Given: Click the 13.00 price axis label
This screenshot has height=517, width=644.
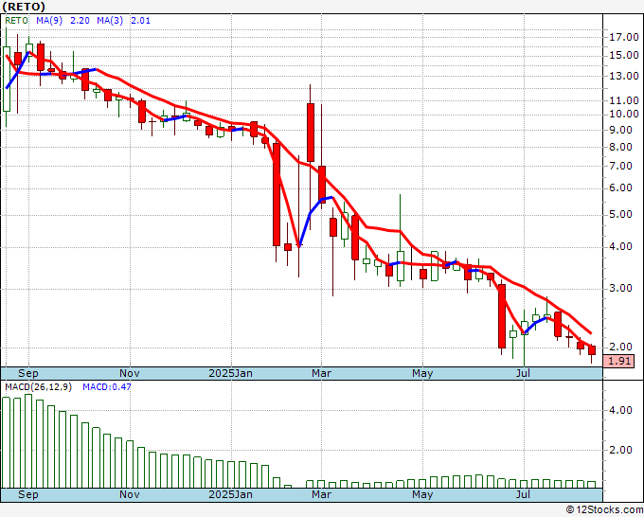Looking at the screenshot, I should pos(624,76).
